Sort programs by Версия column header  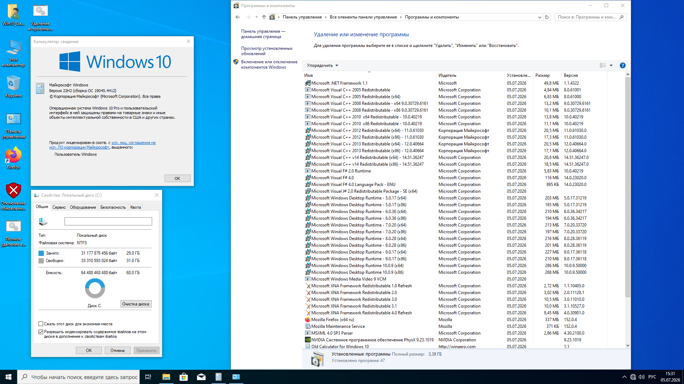pos(584,75)
